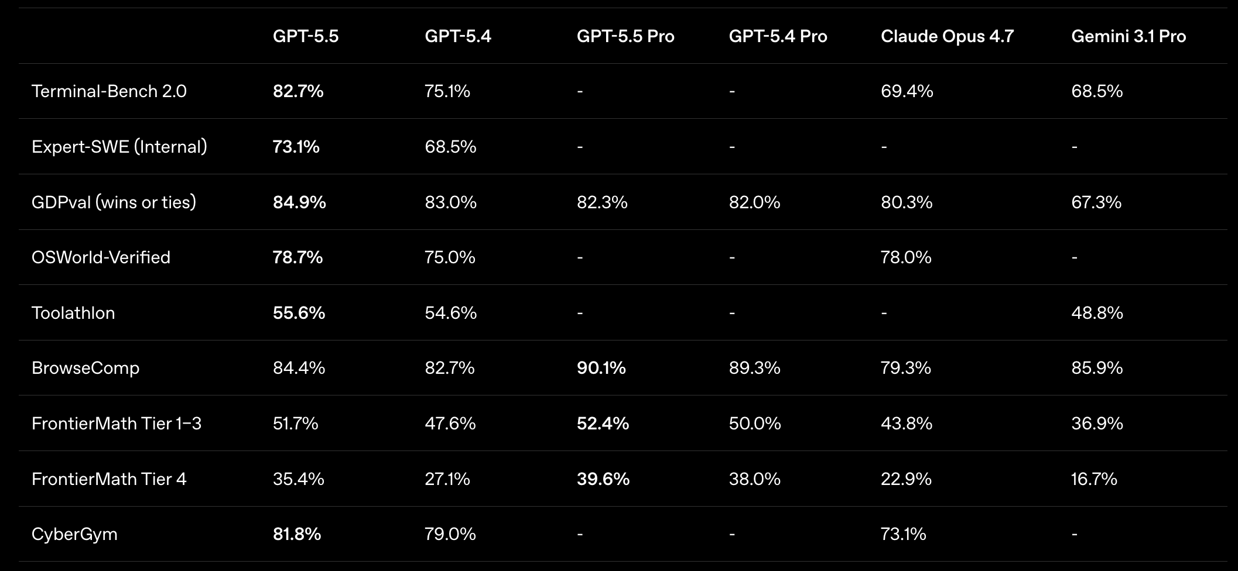Select the GPT-5.5 Pro column header
Image resolution: width=1238 pixels, height=571 pixels.
pyautogui.click(x=625, y=36)
